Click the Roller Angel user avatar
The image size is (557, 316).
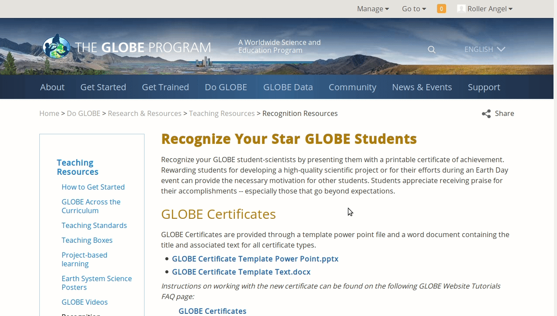click(461, 9)
